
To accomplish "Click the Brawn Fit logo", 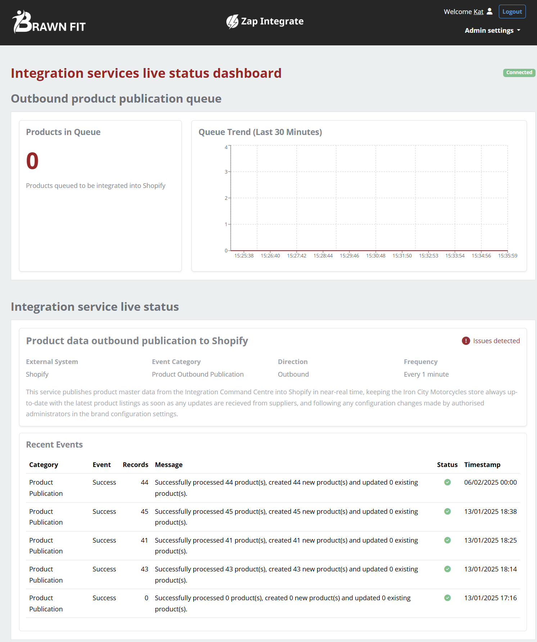I will pos(49,22).
